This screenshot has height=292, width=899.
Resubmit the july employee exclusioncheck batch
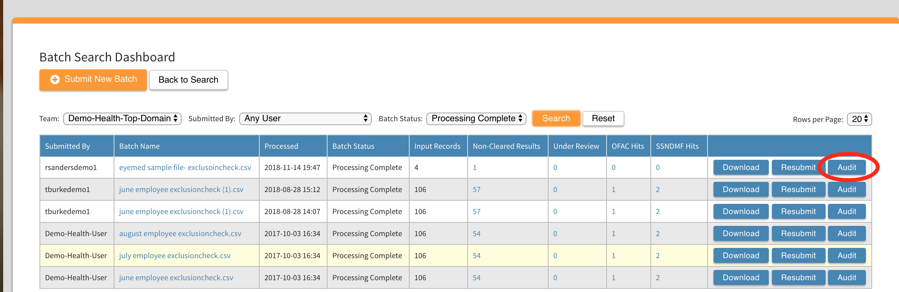click(x=798, y=256)
